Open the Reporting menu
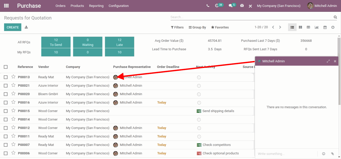 96,6
